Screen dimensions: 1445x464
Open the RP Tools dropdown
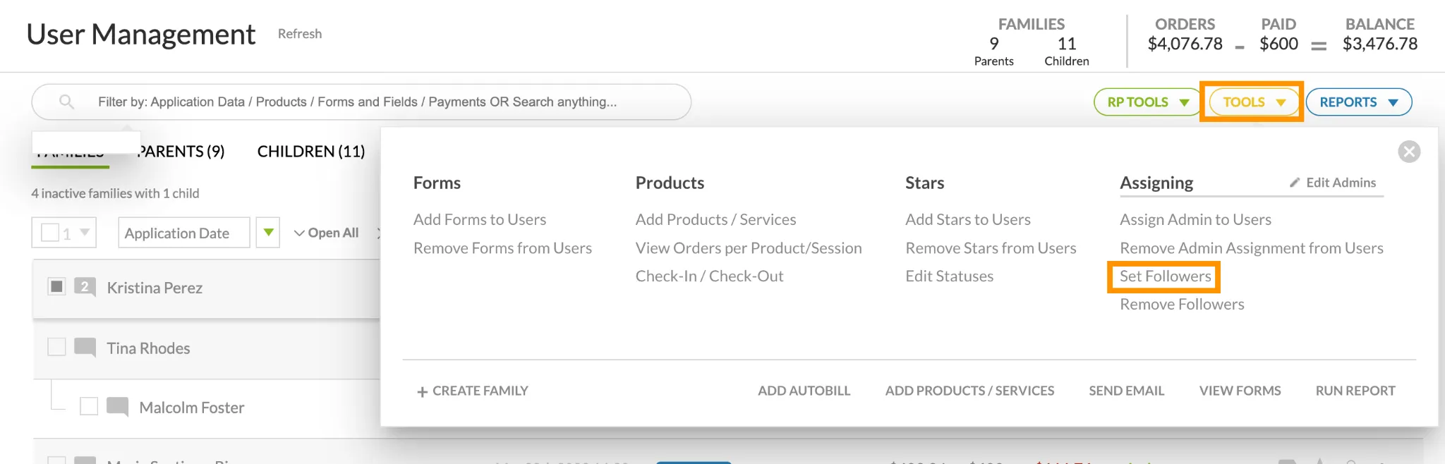(1148, 102)
